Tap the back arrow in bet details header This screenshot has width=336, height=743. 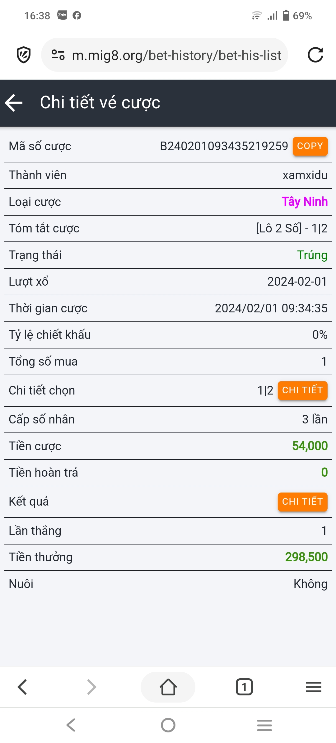[x=14, y=103]
